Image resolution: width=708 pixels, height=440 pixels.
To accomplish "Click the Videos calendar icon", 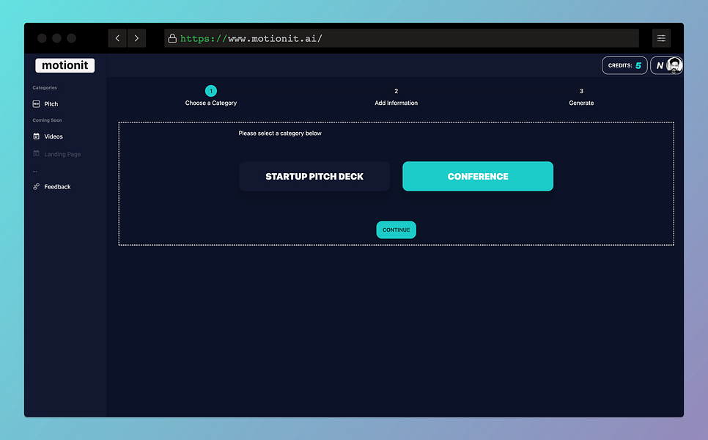I will (36, 136).
